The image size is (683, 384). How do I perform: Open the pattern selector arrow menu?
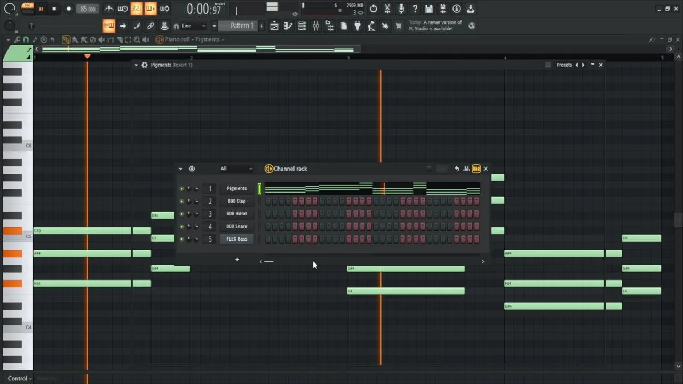click(x=214, y=26)
